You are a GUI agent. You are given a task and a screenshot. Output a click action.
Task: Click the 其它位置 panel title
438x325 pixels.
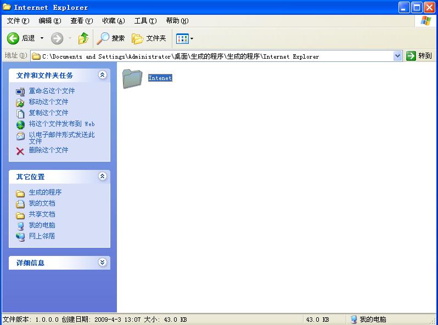pos(30,176)
